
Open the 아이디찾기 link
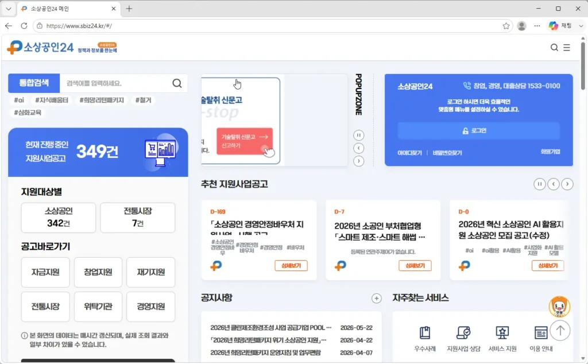pyautogui.click(x=409, y=153)
